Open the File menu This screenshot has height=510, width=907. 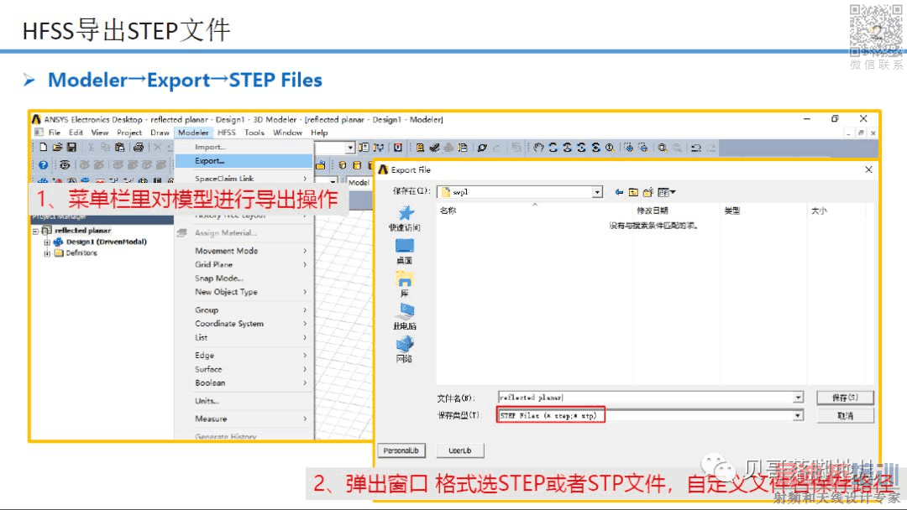point(55,133)
